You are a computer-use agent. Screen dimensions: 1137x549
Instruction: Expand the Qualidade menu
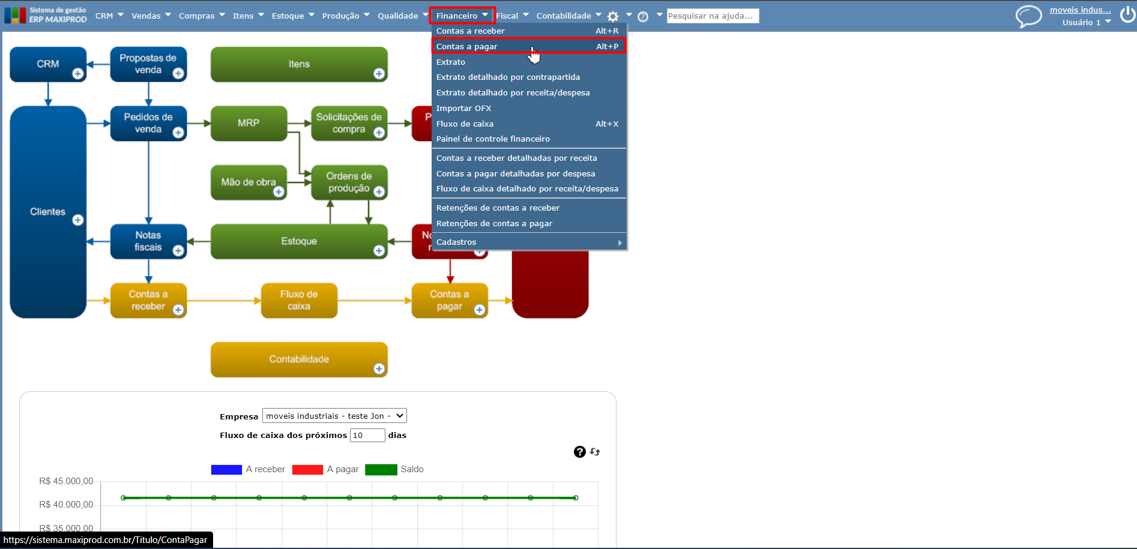click(x=403, y=16)
